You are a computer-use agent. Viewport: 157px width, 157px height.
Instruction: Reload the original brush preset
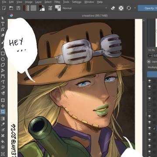[129, 8]
